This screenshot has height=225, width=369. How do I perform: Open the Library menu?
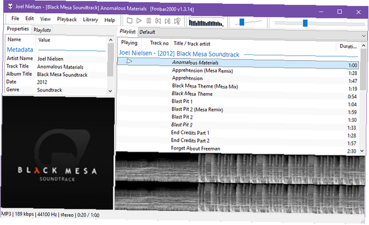click(x=90, y=20)
